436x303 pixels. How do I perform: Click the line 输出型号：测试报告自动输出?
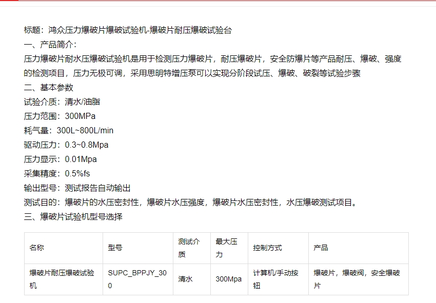(x=77, y=188)
